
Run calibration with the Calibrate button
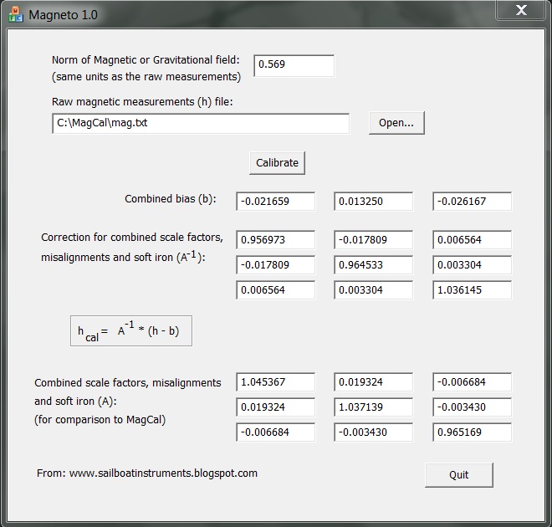point(277,163)
